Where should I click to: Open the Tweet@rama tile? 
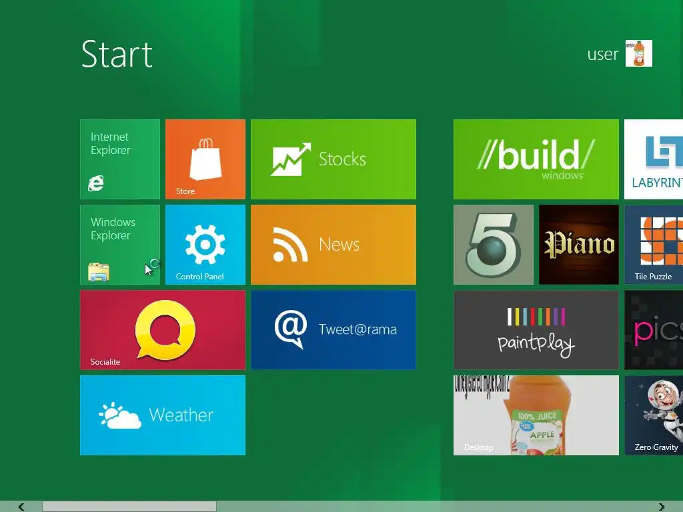tap(333, 330)
